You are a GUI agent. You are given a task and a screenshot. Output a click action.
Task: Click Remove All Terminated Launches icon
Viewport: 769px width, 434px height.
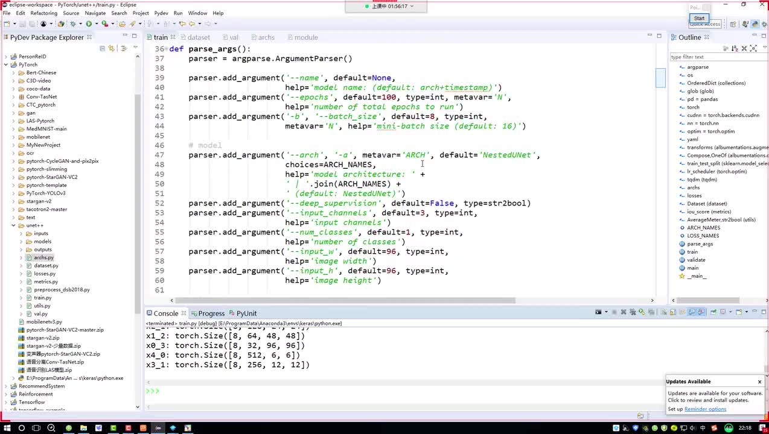click(x=633, y=312)
